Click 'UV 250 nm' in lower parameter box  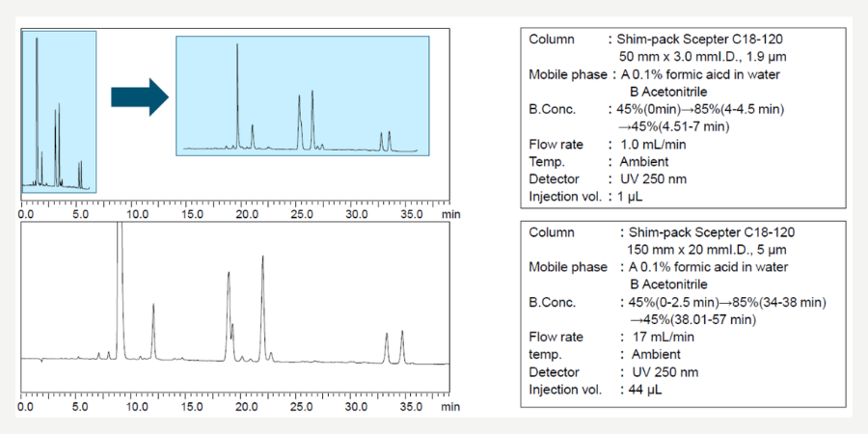pos(665,372)
